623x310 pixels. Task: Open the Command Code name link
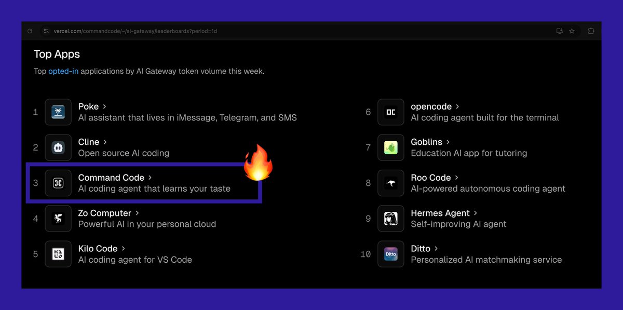[111, 178]
